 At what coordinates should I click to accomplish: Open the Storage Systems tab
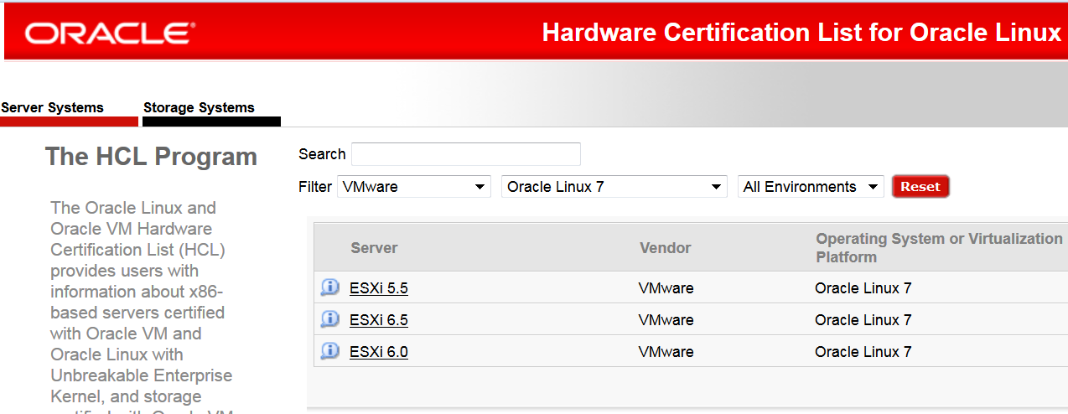199,108
